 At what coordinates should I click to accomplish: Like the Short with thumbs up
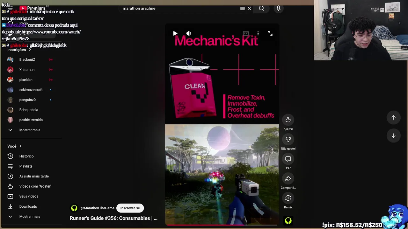pos(288,120)
